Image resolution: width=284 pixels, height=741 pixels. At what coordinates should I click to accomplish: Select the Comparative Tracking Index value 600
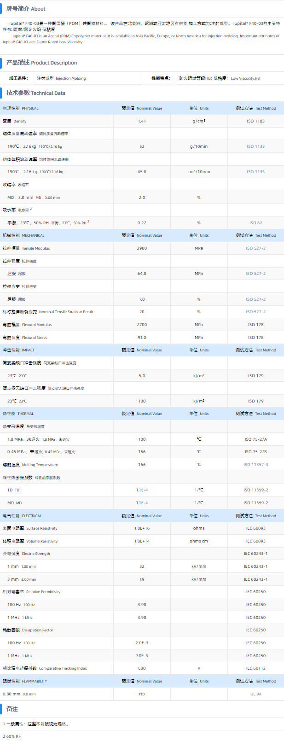(x=142, y=668)
